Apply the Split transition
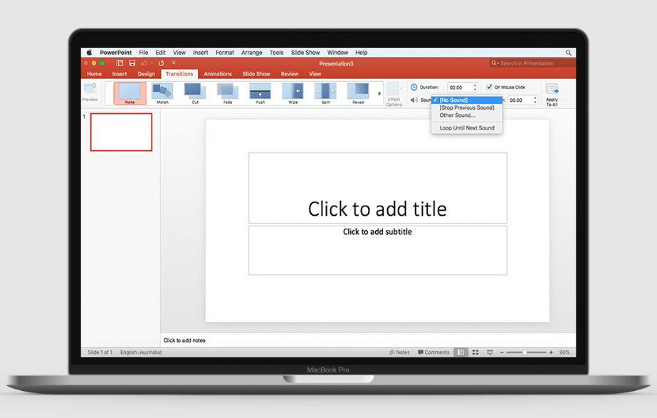The image size is (657, 418). (325, 93)
